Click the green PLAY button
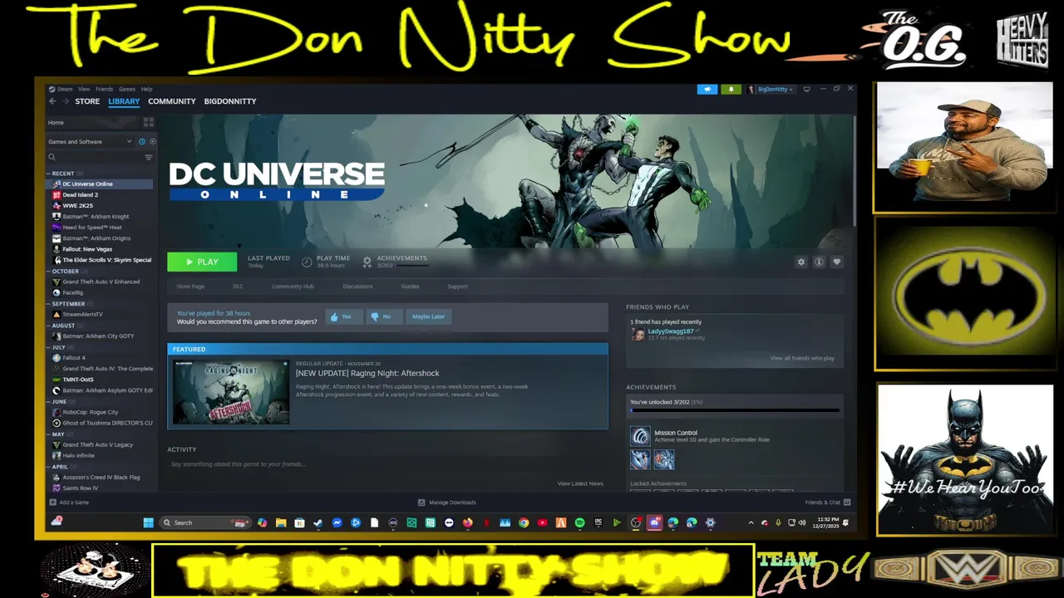 point(202,262)
